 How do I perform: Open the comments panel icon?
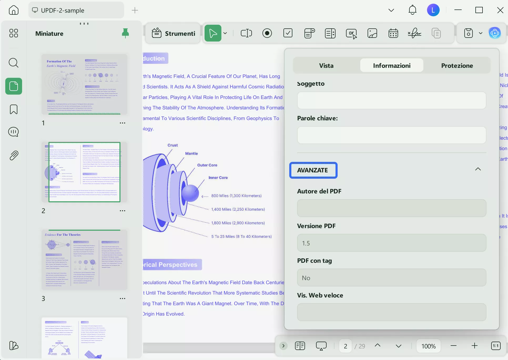(x=13, y=132)
